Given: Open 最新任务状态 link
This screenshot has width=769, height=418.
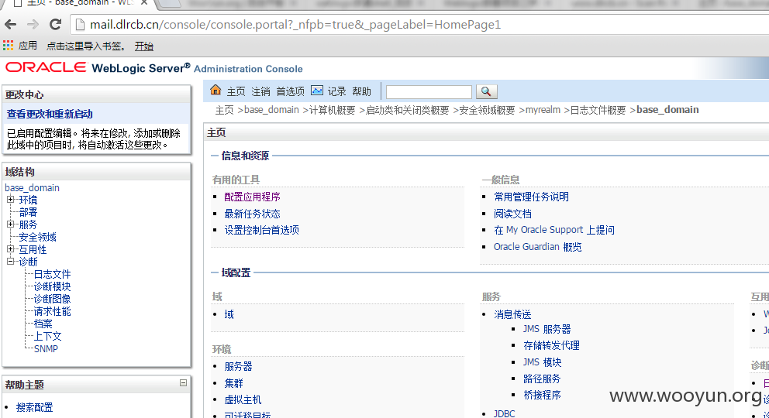Looking at the screenshot, I should [x=252, y=214].
